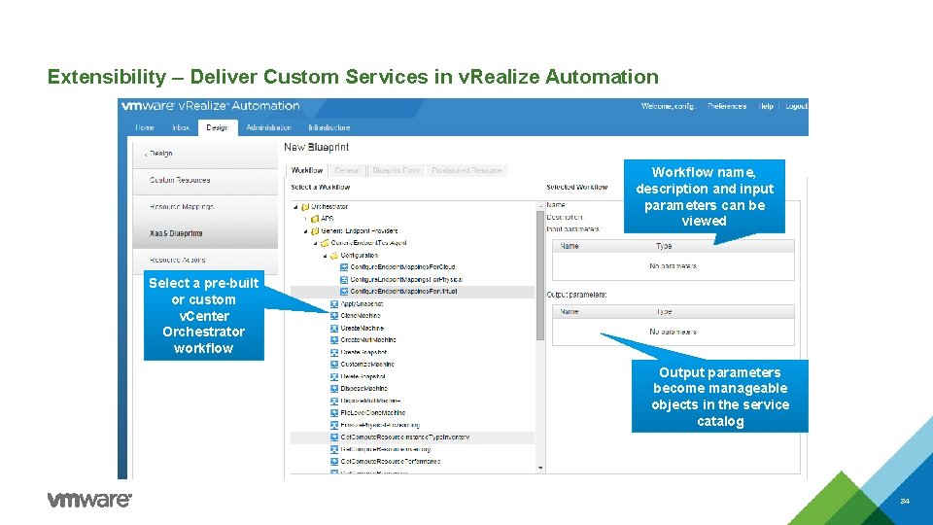Click the CreateSnapshot workflow icon
Image resolution: width=933 pixels, height=525 pixels.
(334, 352)
